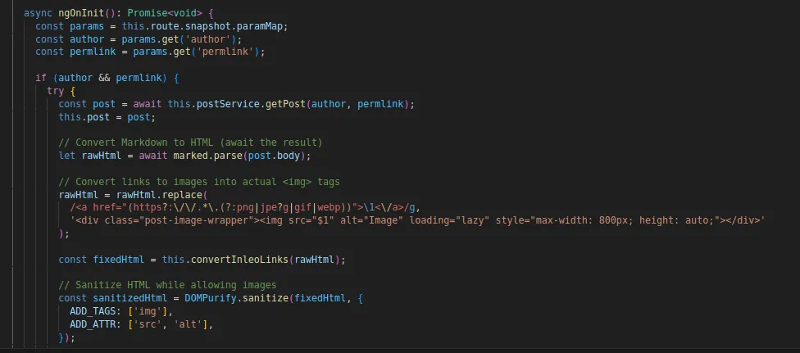The width and height of the screenshot is (800, 353).
Task: Click the convertInleoLinks method call
Action: click(239, 260)
